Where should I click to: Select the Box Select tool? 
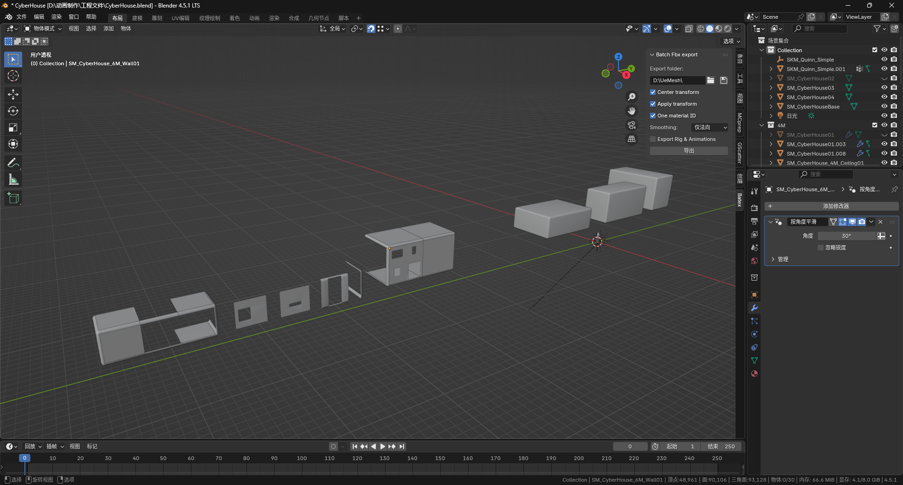pyautogui.click(x=13, y=59)
